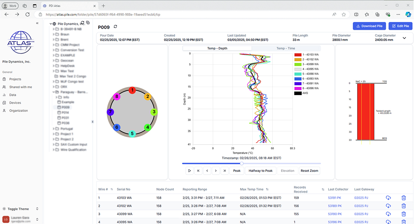Toggle the 8 - 43096 WA legend series
This screenshot has width=414, height=224.
tap(306, 88)
